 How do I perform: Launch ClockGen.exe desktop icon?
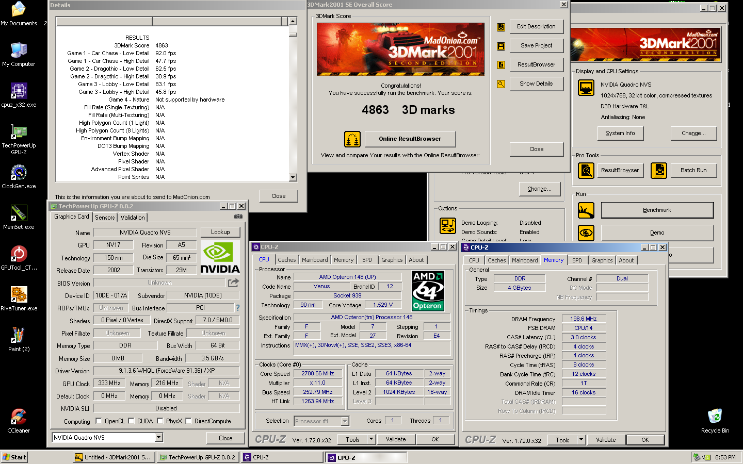point(19,177)
